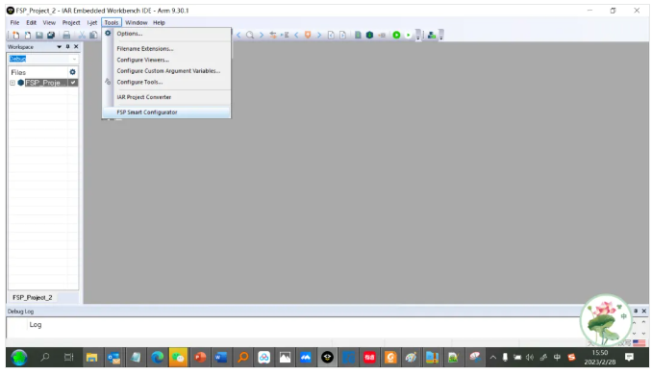
Task: Click Files column gear icon
Action: [73, 72]
